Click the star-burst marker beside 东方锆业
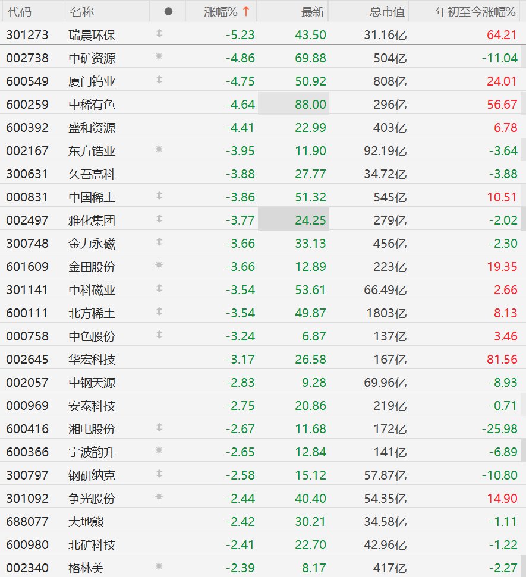The image size is (526, 577). point(159,149)
